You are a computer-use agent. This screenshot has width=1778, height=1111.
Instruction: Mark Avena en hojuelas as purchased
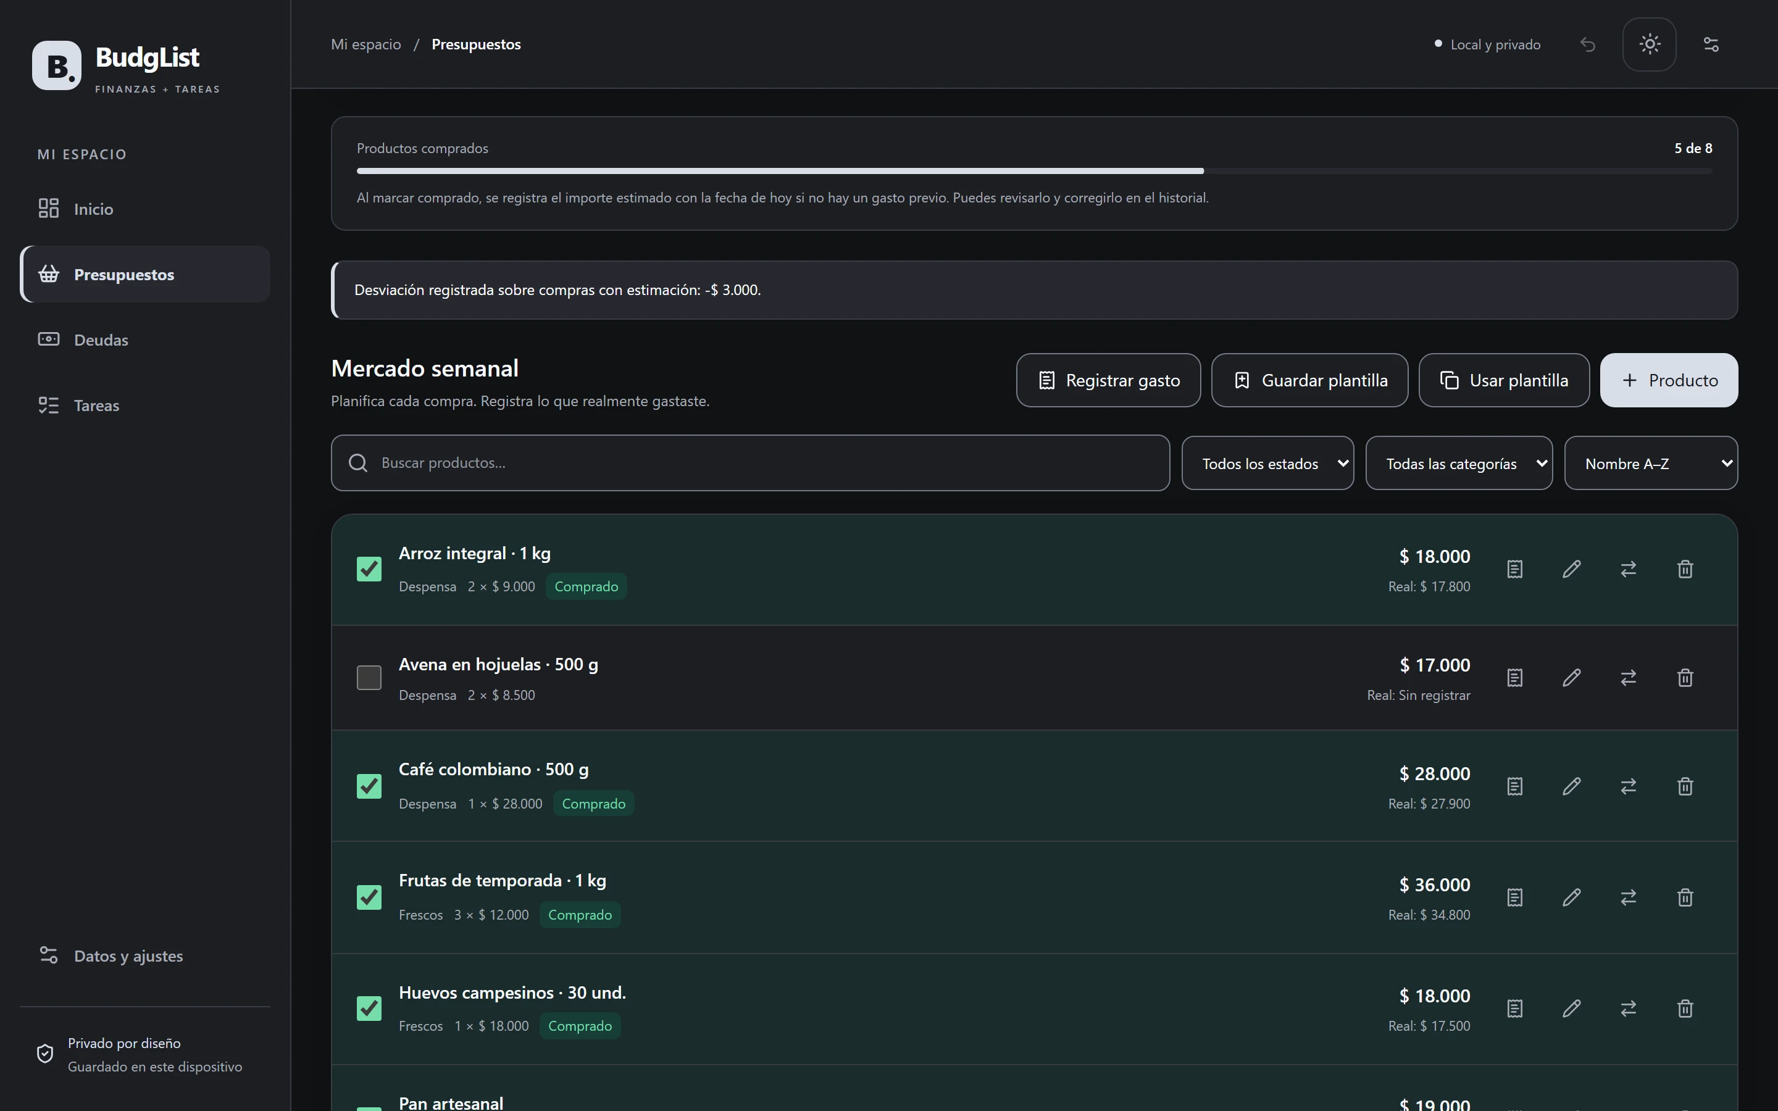pos(369,678)
